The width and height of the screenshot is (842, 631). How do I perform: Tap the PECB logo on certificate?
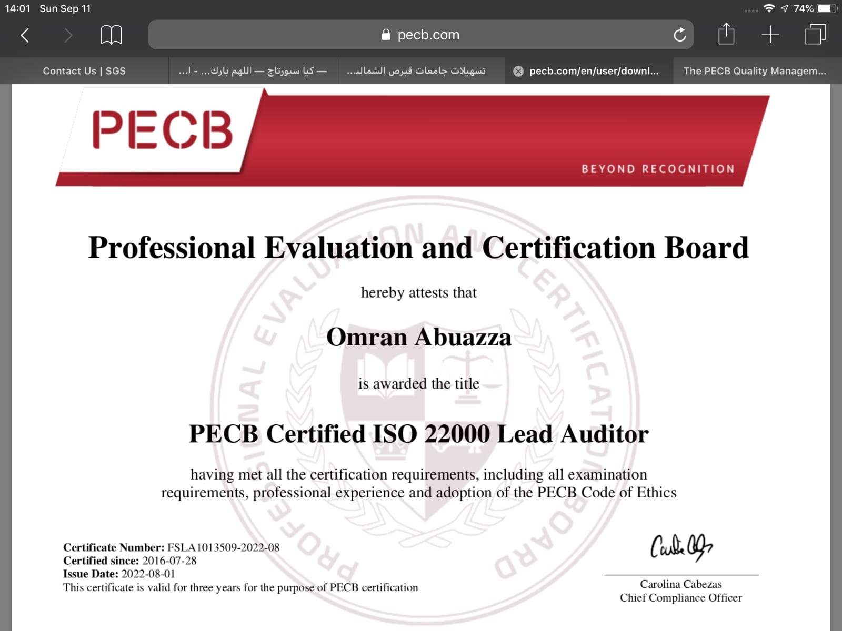(x=162, y=130)
